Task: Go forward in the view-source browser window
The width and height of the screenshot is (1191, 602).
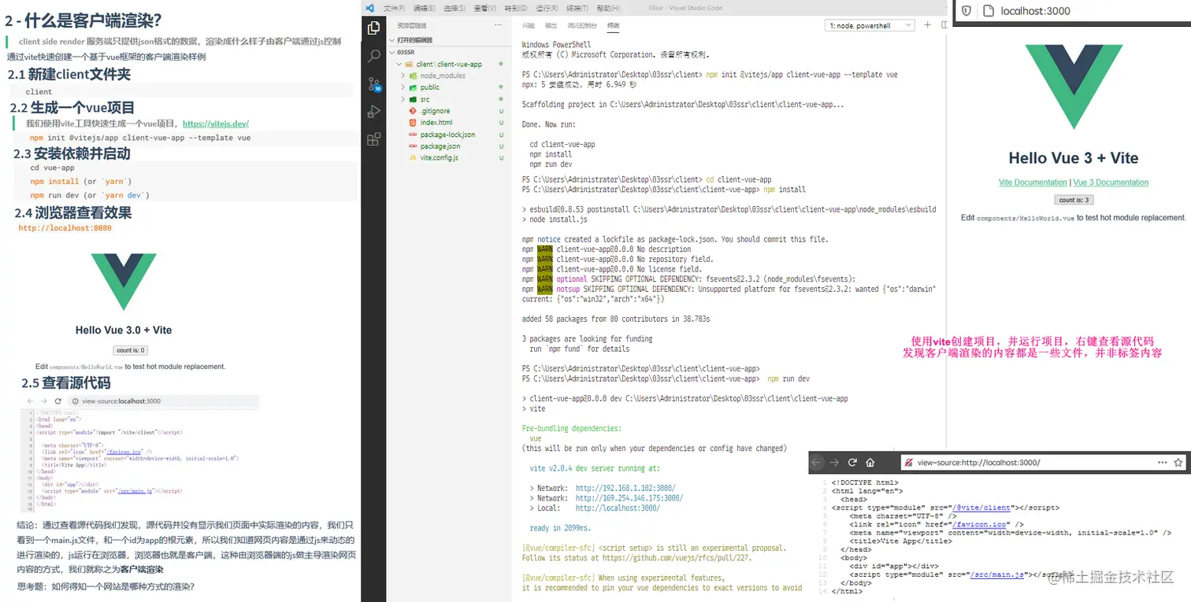Action: point(835,463)
